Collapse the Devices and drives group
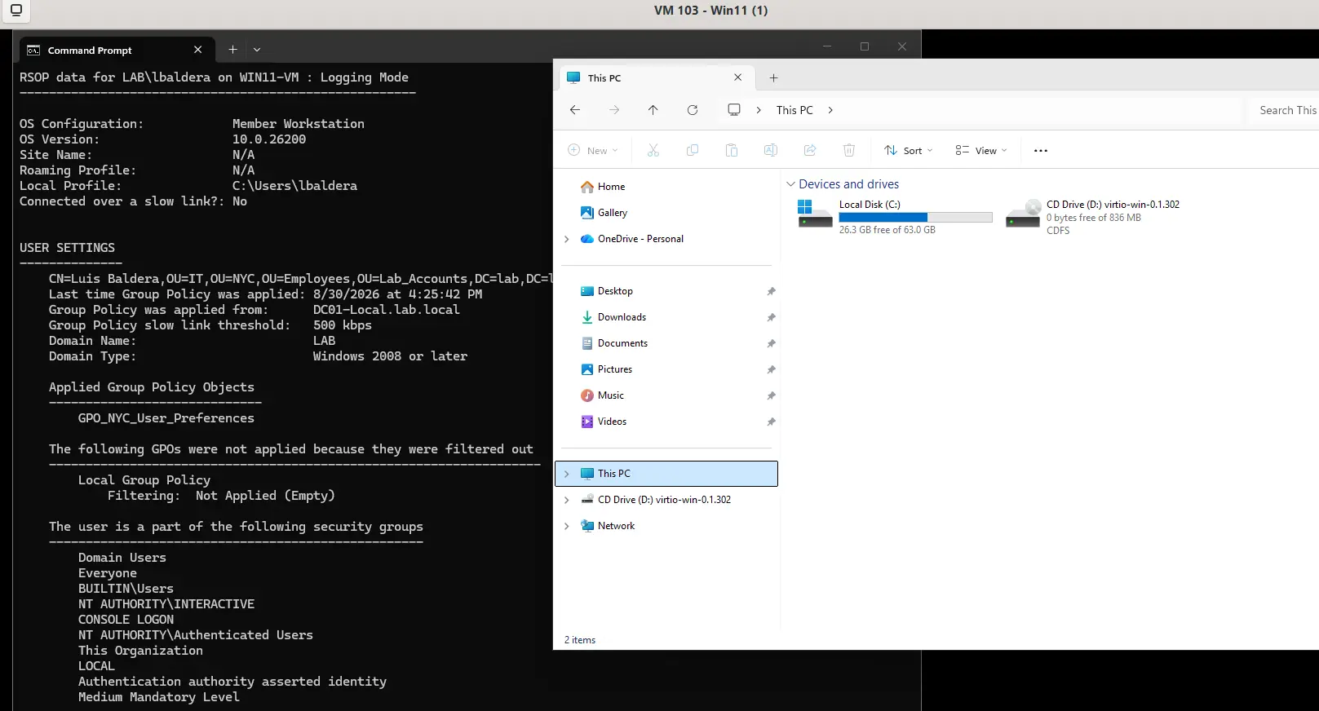1319x711 pixels. coord(790,184)
